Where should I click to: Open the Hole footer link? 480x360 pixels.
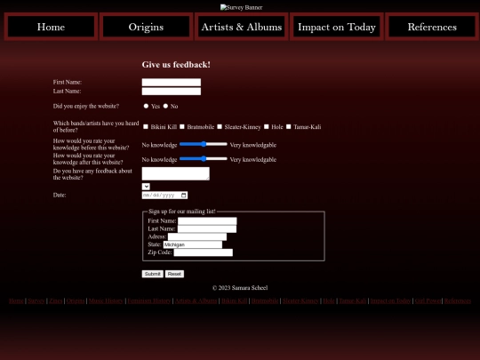(329, 301)
